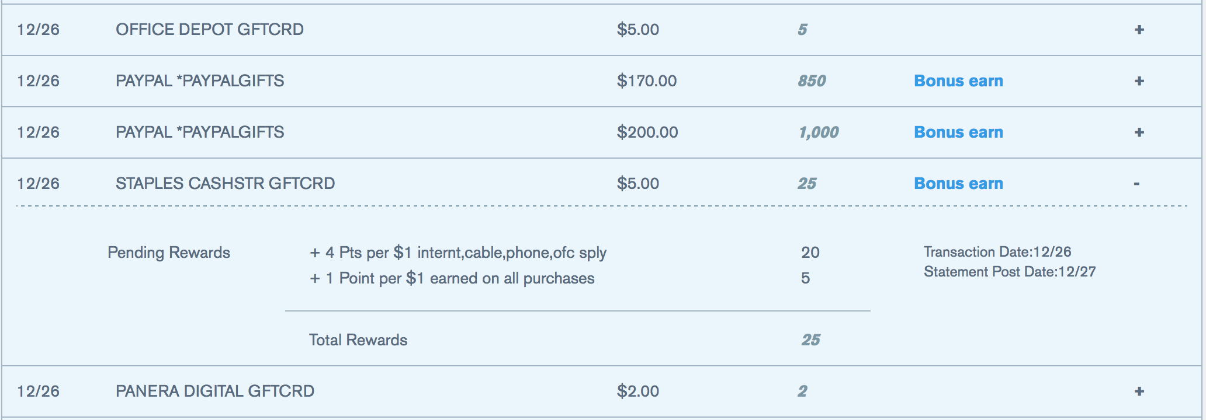
Task: Expand the Office Depot GFTCRD transaction details
Action: 1139,30
